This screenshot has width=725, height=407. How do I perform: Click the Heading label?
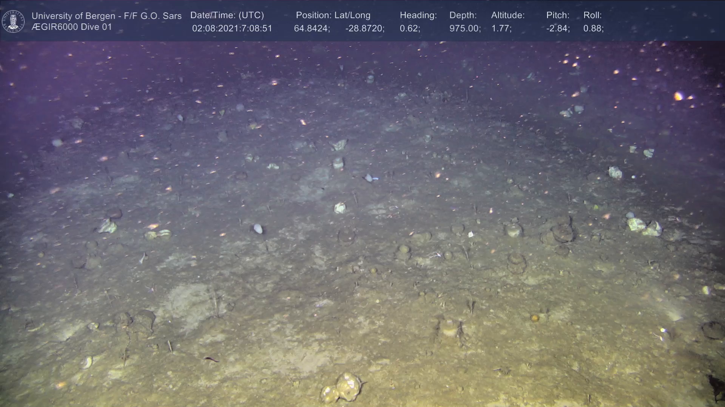click(418, 15)
